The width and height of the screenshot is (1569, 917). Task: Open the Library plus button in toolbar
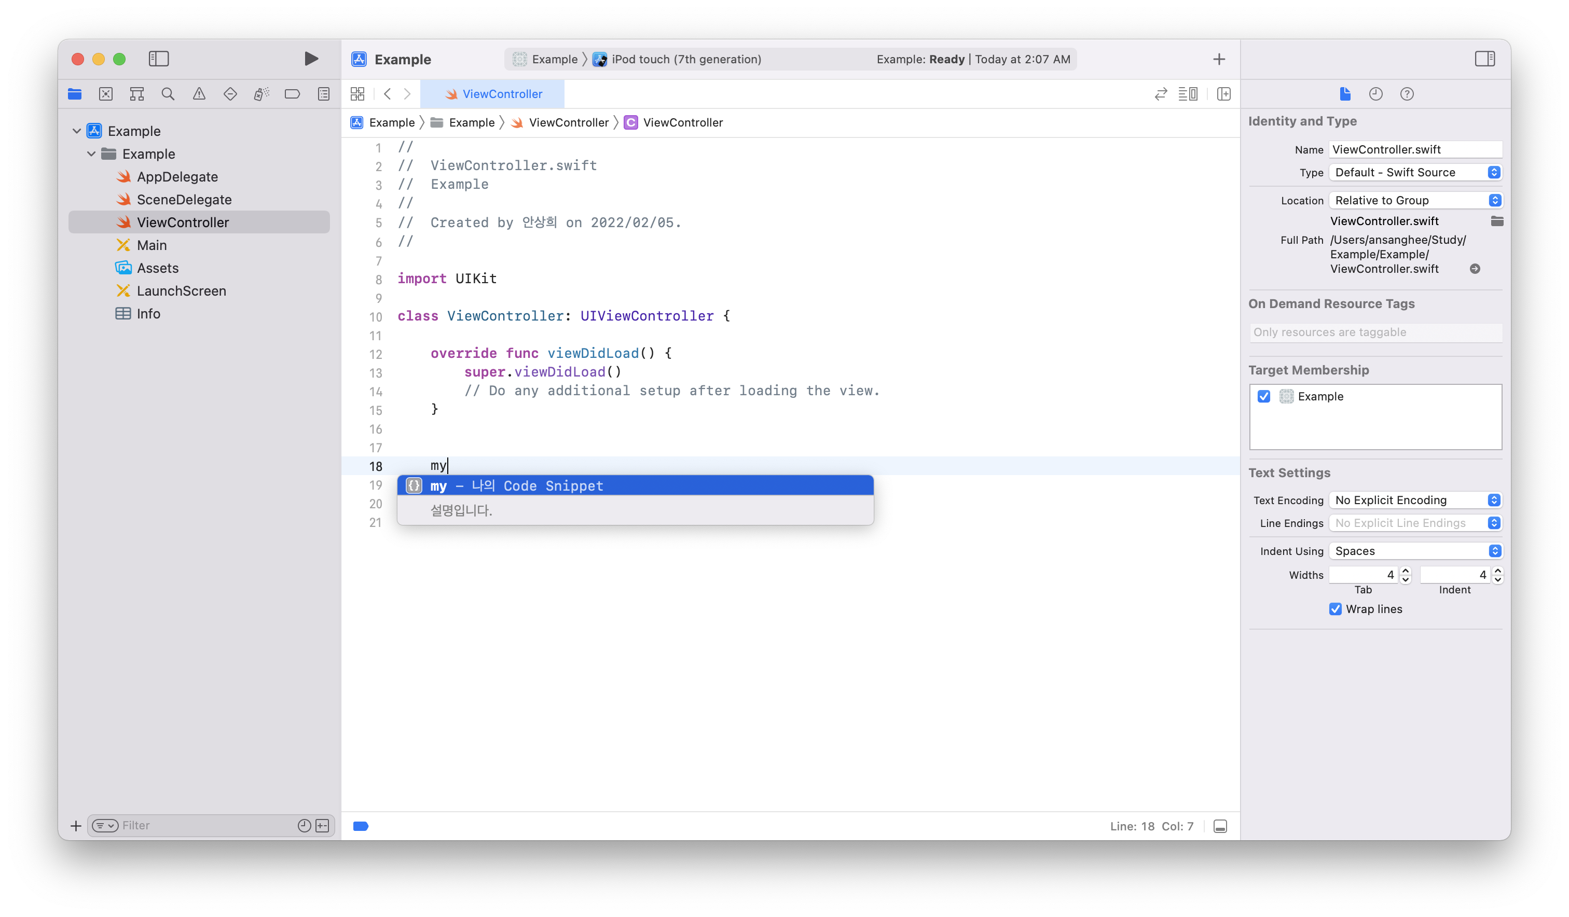click(1218, 59)
